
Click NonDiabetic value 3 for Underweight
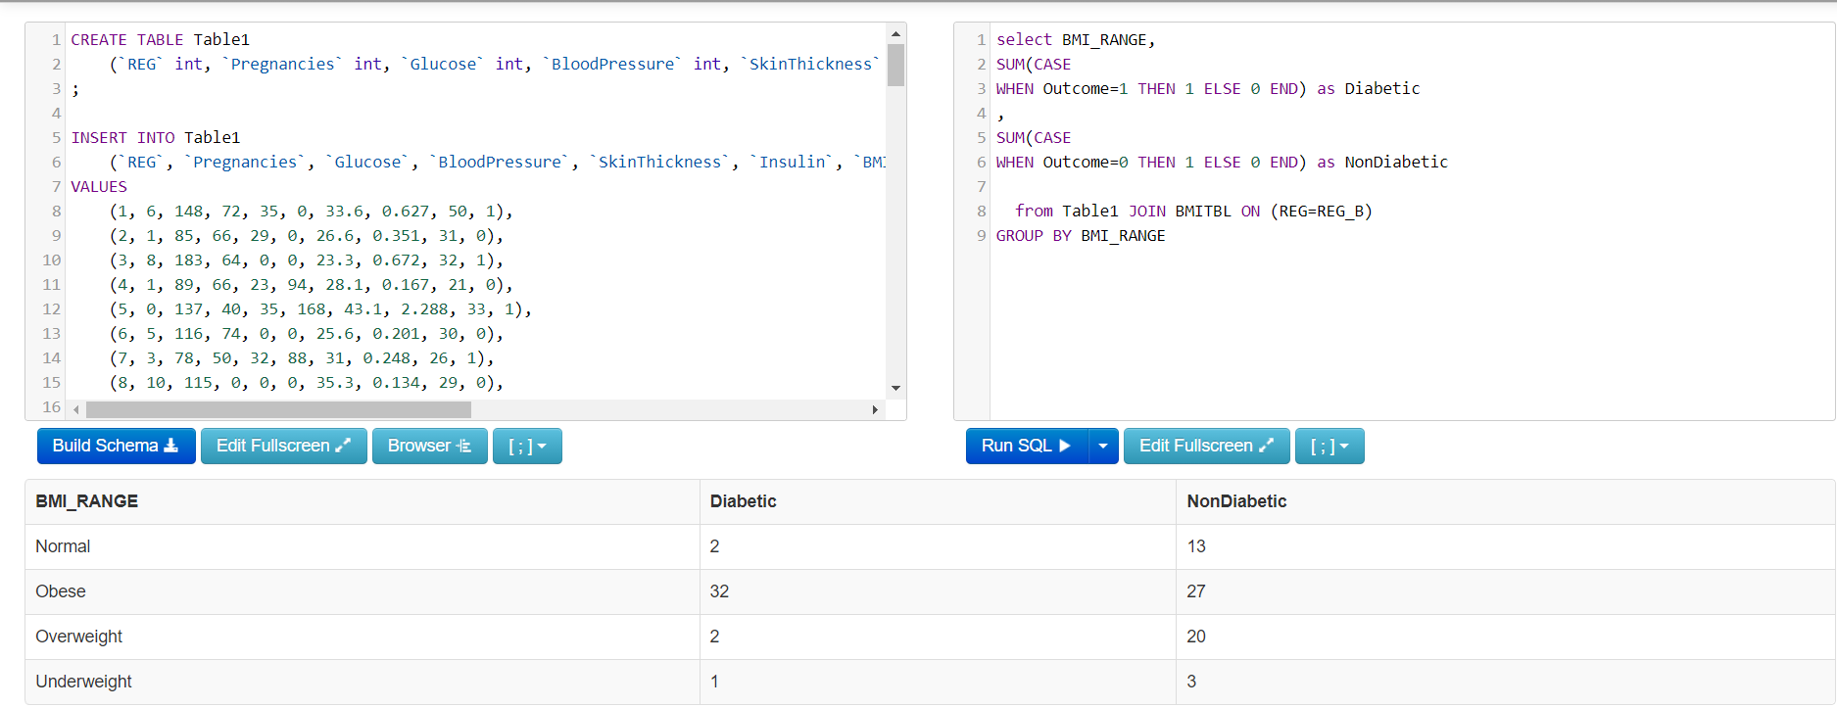click(x=1191, y=682)
